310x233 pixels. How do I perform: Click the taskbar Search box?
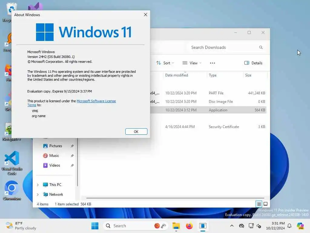coord(135,226)
